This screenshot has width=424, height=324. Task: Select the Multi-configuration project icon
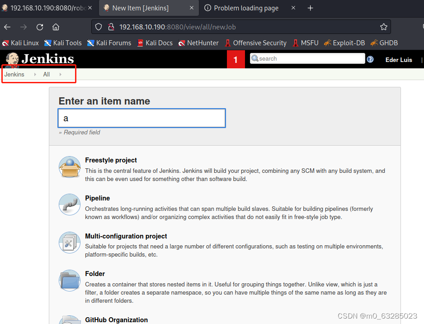[70, 243]
